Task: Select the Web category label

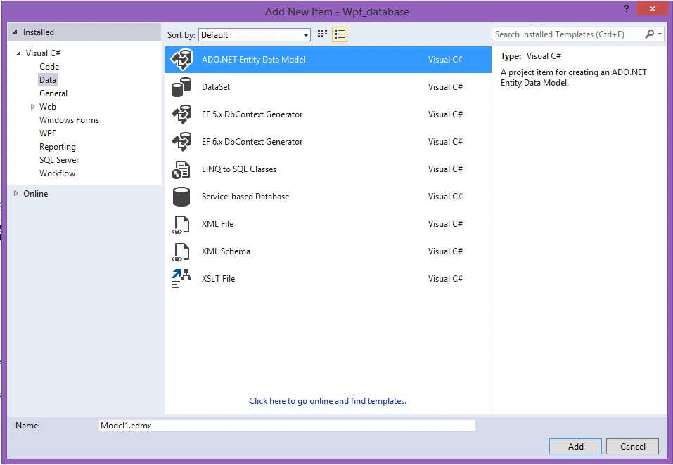Action: pyautogui.click(x=48, y=106)
